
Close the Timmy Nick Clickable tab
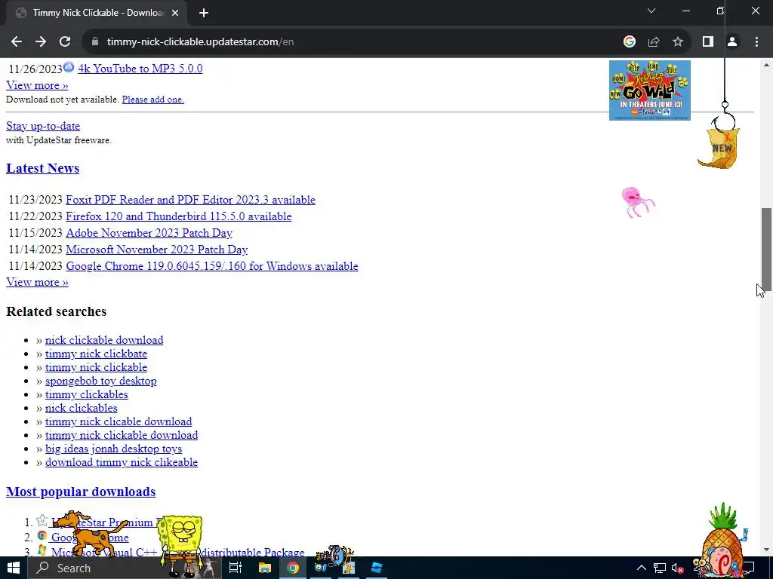pos(175,14)
